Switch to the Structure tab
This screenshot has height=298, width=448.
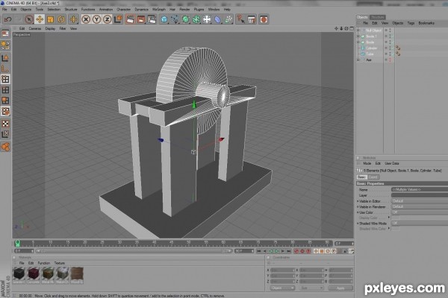(x=377, y=17)
